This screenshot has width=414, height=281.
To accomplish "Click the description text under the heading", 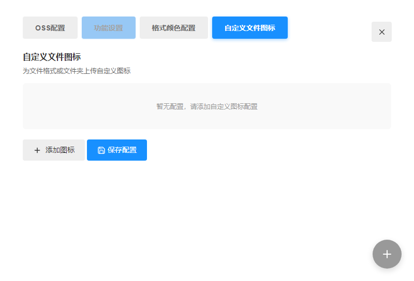I will pos(77,71).
